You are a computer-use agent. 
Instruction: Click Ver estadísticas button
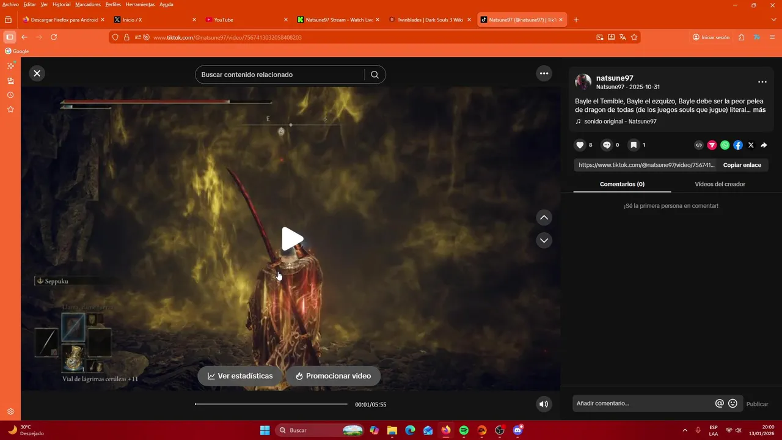(240, 376)
